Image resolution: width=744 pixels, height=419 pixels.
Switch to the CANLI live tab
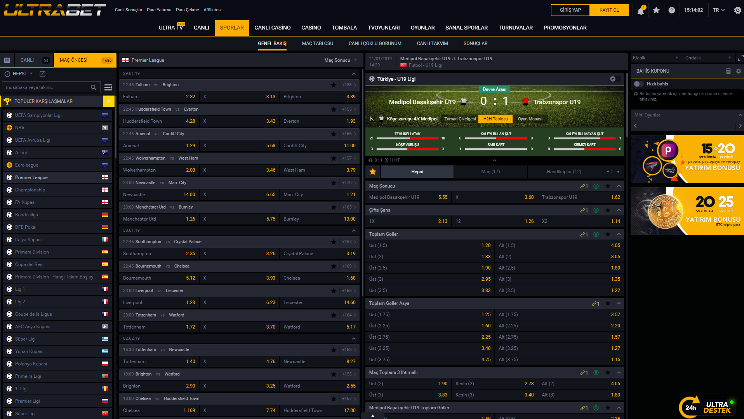coord(34,60)
